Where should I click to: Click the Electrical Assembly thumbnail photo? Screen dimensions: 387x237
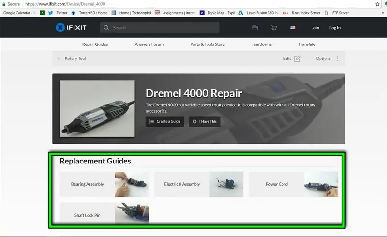[226, 184]
